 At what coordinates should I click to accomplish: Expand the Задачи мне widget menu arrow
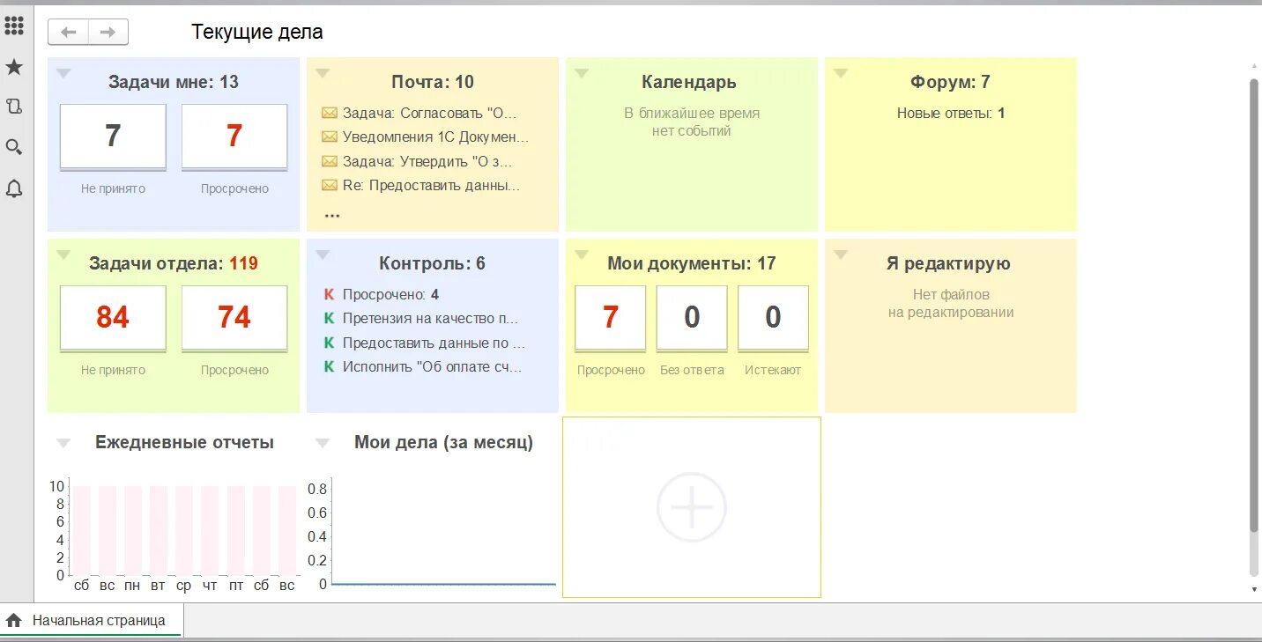coord(63,74)
